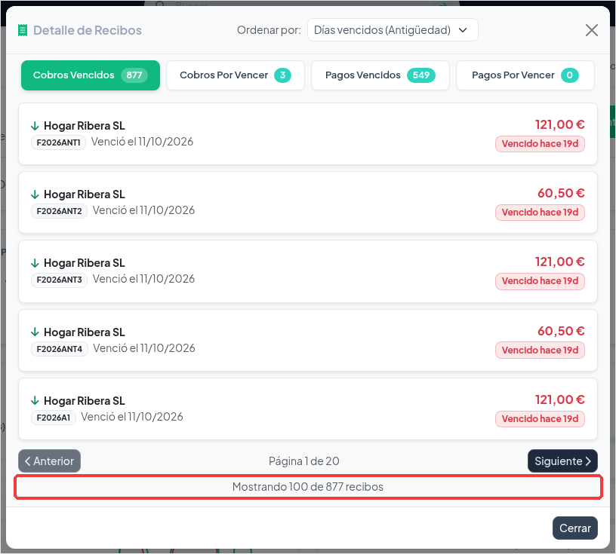Close the dialog with the X icon
This screenshot has width=616, height=554.
coord(591,30)
